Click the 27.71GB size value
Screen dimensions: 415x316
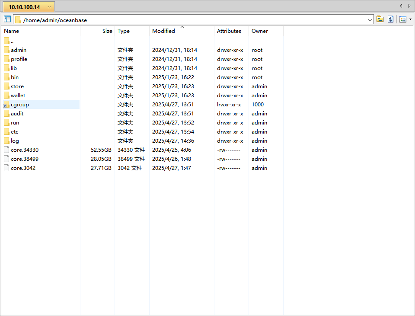pyautogui.click(x=101, y=168)
